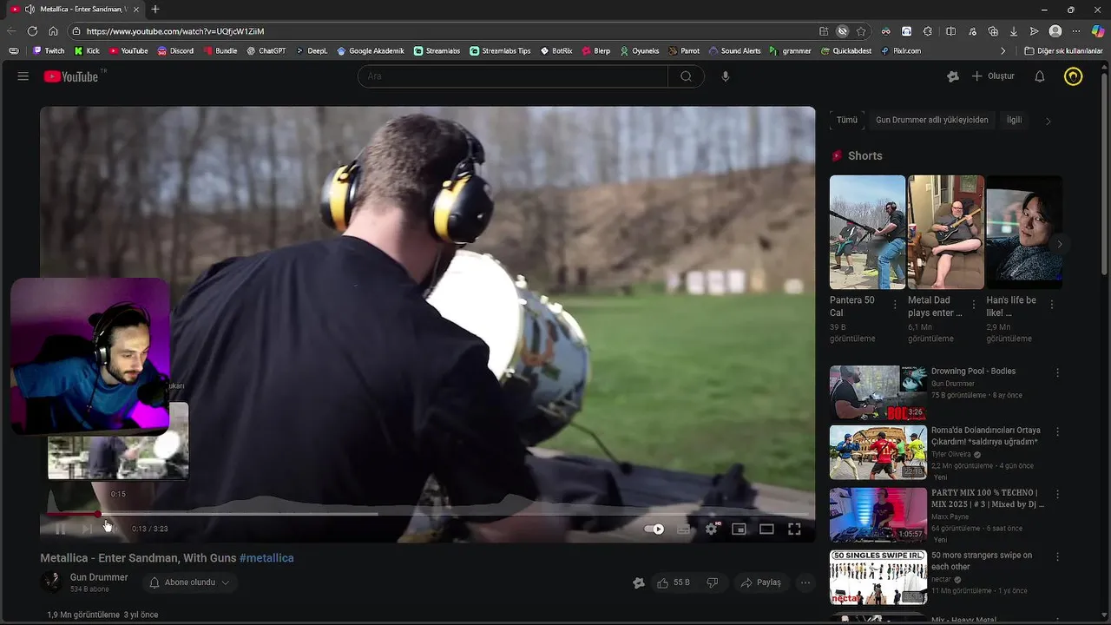Open the ChatGPT bookmark
The height and width of the screenshot is (625, 1111).
266,51
